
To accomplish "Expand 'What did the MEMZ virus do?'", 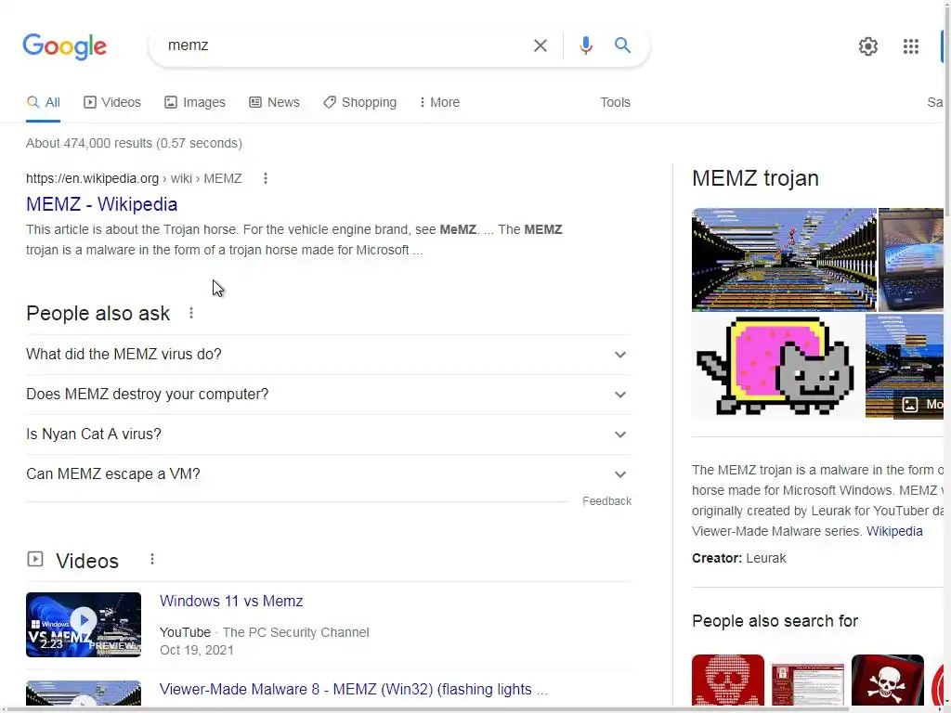I will point(329,354).
